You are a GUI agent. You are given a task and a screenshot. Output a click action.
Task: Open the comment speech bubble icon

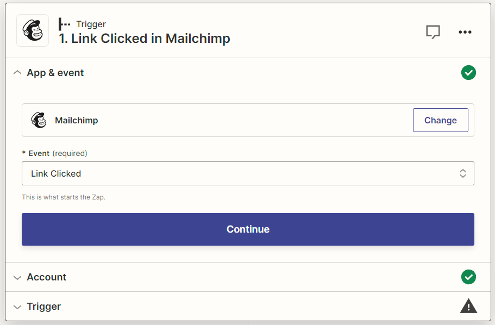coord(433,32)
